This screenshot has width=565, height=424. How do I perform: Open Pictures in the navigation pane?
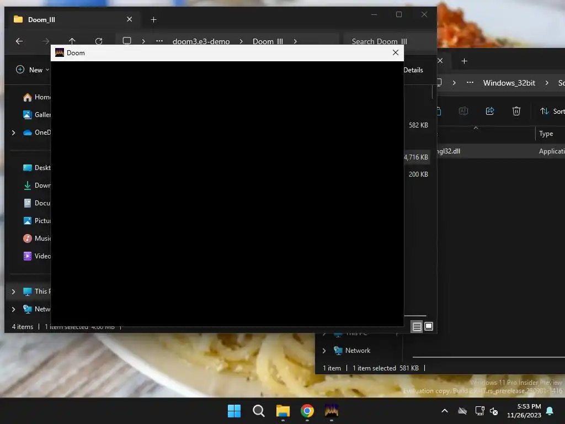[x=36, y=221]
